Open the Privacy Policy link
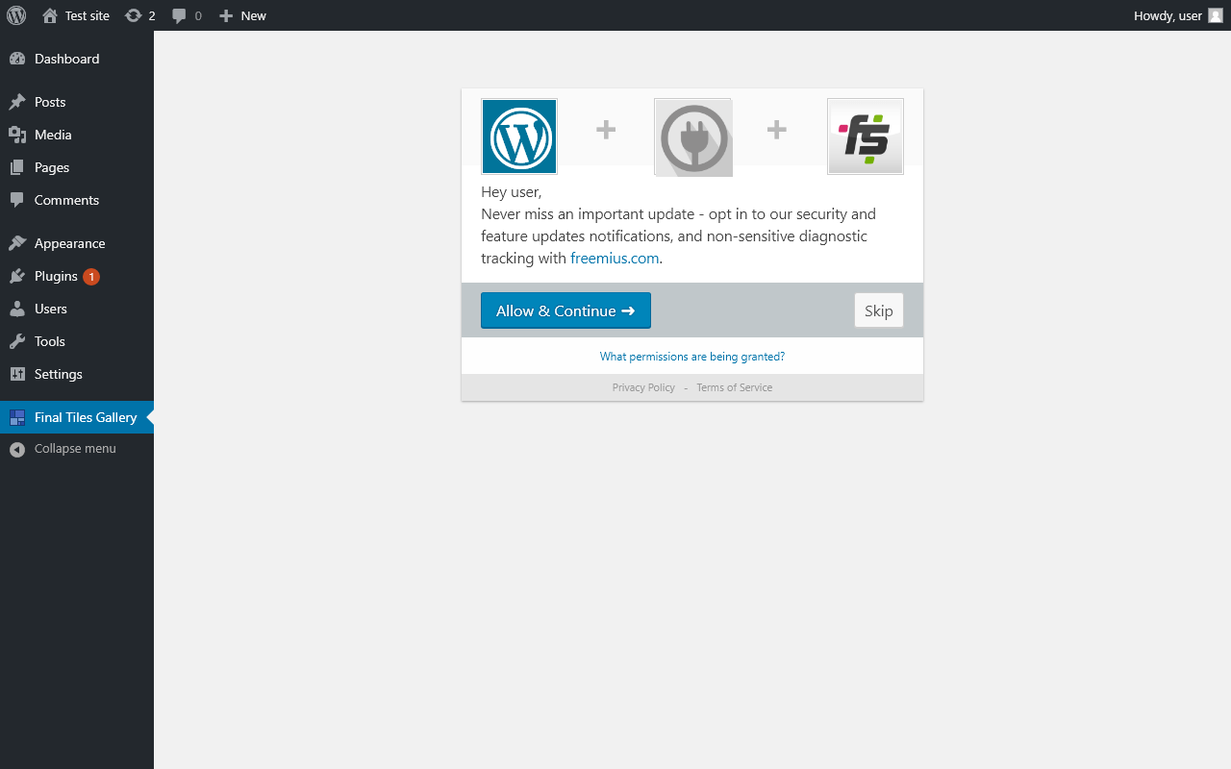 (643, 387)
